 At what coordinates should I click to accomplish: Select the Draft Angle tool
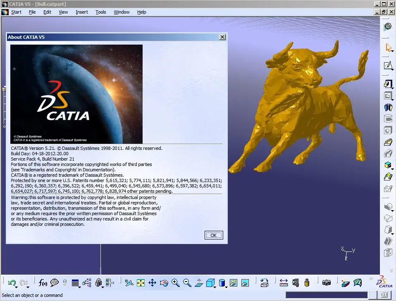(x=388, y=230)
